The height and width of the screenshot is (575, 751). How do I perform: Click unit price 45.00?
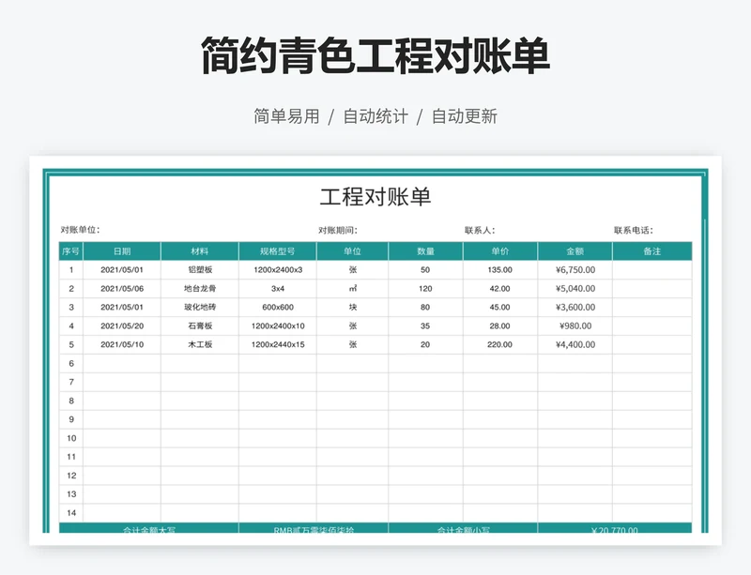point(500,308)
